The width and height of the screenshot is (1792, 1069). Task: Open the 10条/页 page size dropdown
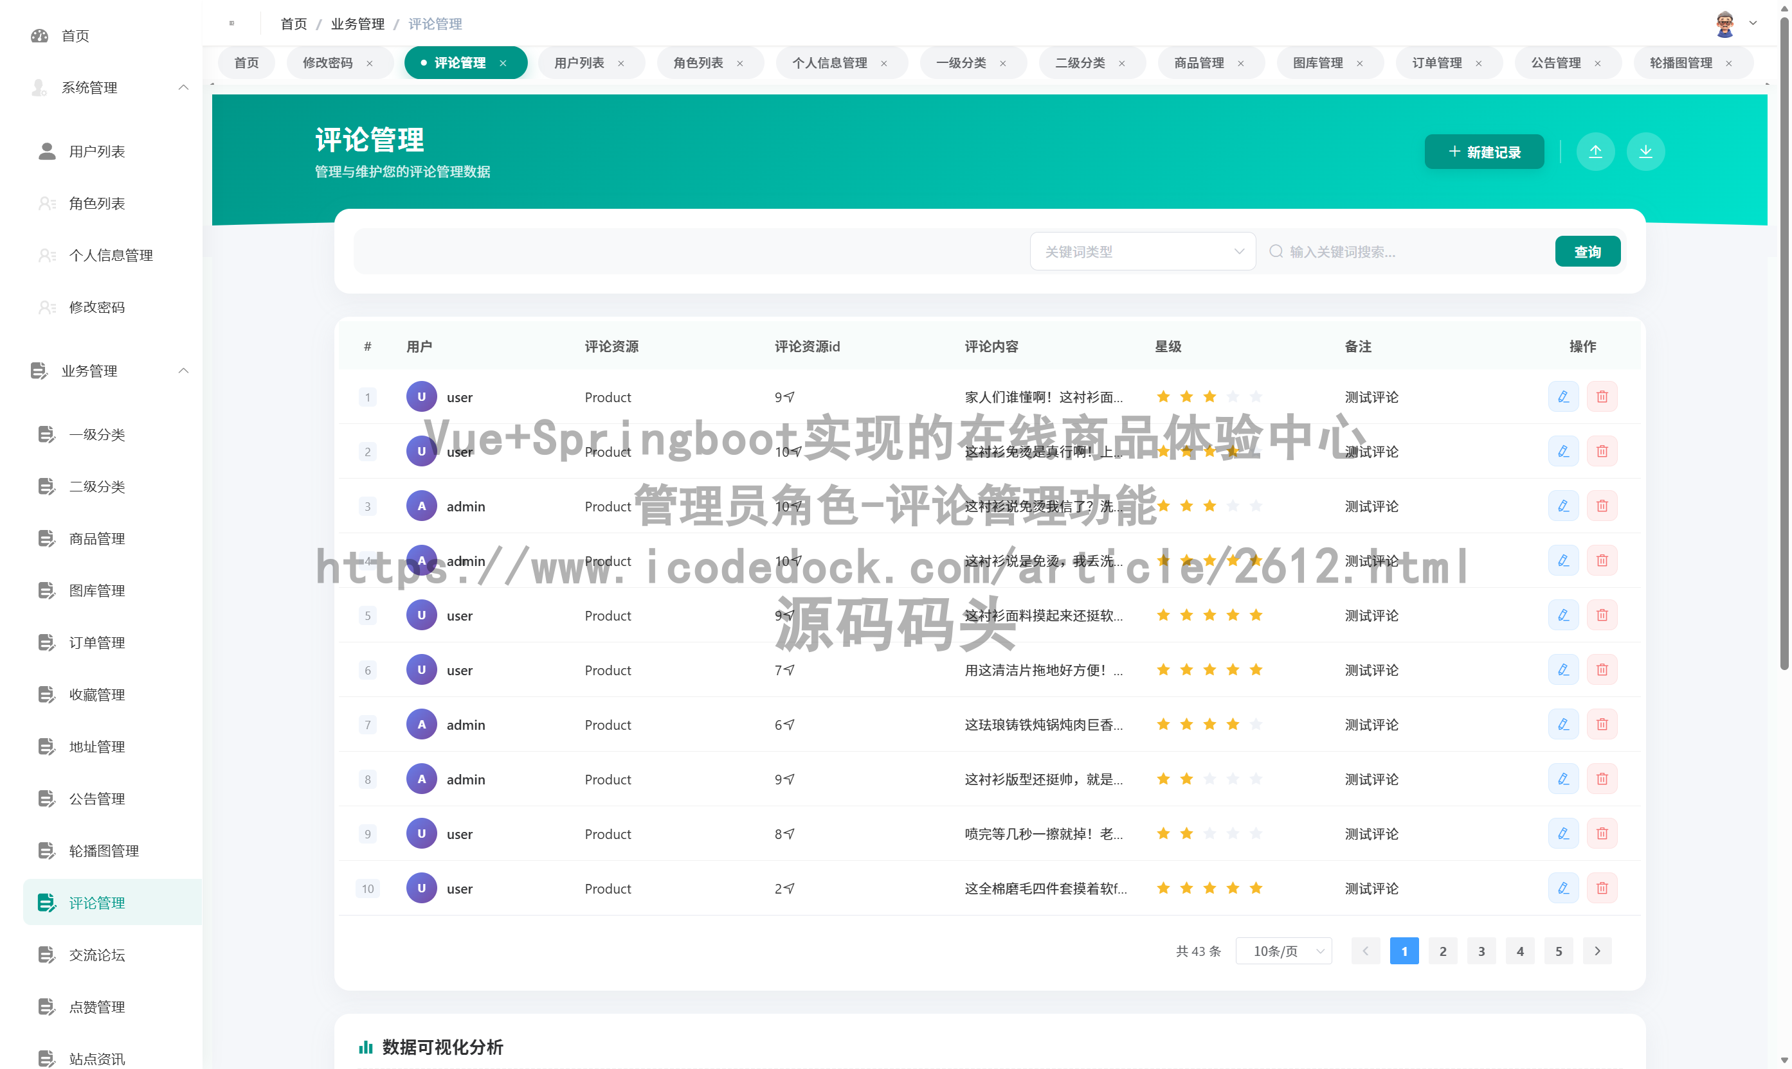coord(1283,950)
